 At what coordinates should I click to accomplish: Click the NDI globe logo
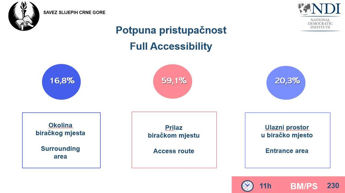305,9
